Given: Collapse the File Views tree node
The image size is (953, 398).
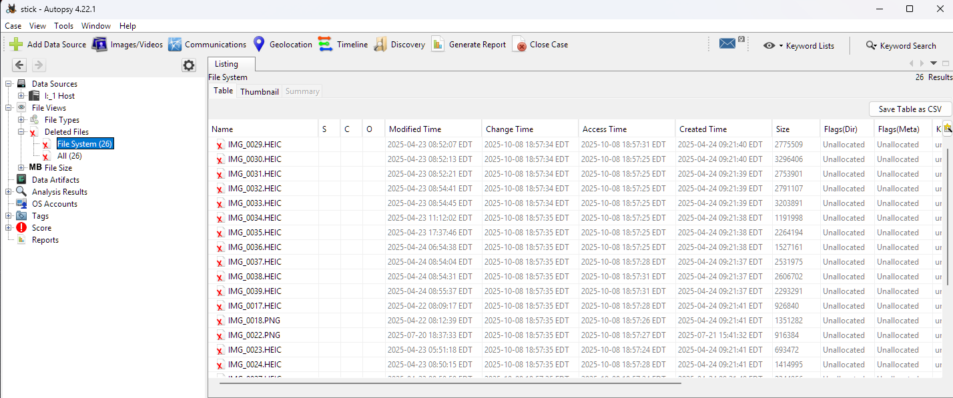Looking at the screenshot, I should coord(9,108).
